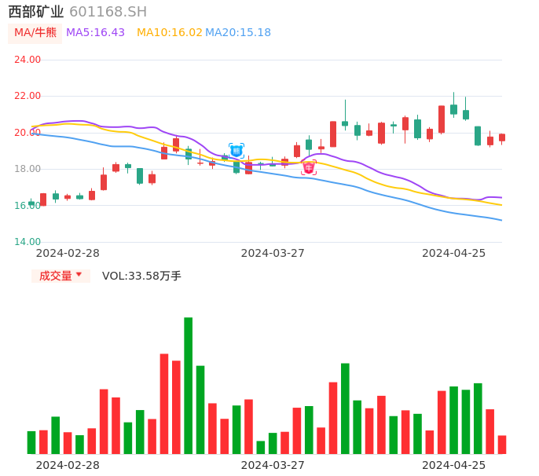
Task: Click the last red candlestick on the right
Action: pyautogui.click(x=502, y=137)
